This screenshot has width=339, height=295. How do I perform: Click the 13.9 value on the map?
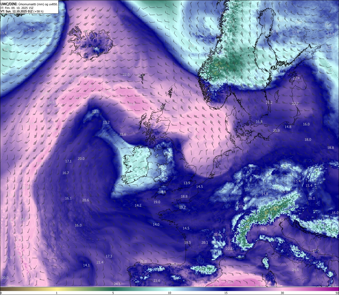pos(187,183)
